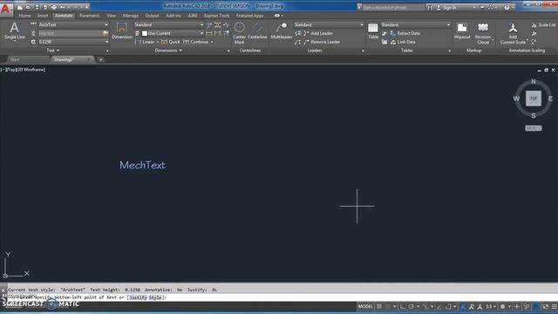Image resolution: width=558 pixels, height=314 pixels.
Task: Click the Quick dimension tool
Action: tap(171, 42)
